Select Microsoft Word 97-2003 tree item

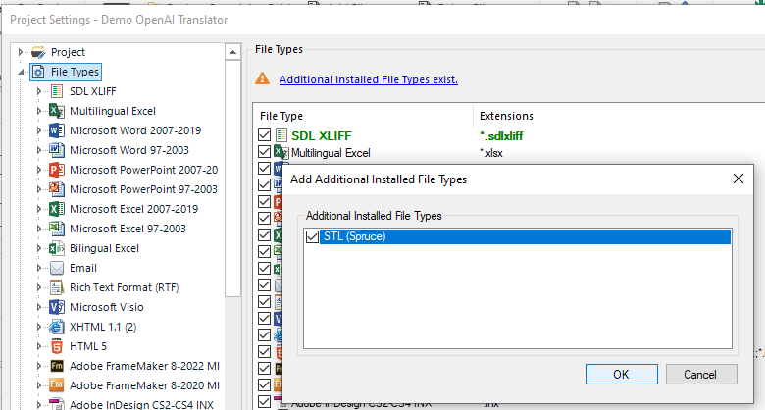point(129,150)
